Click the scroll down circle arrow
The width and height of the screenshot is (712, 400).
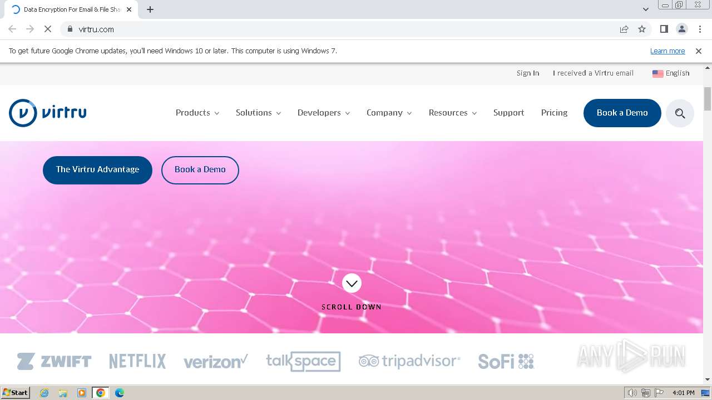(352, 283)
